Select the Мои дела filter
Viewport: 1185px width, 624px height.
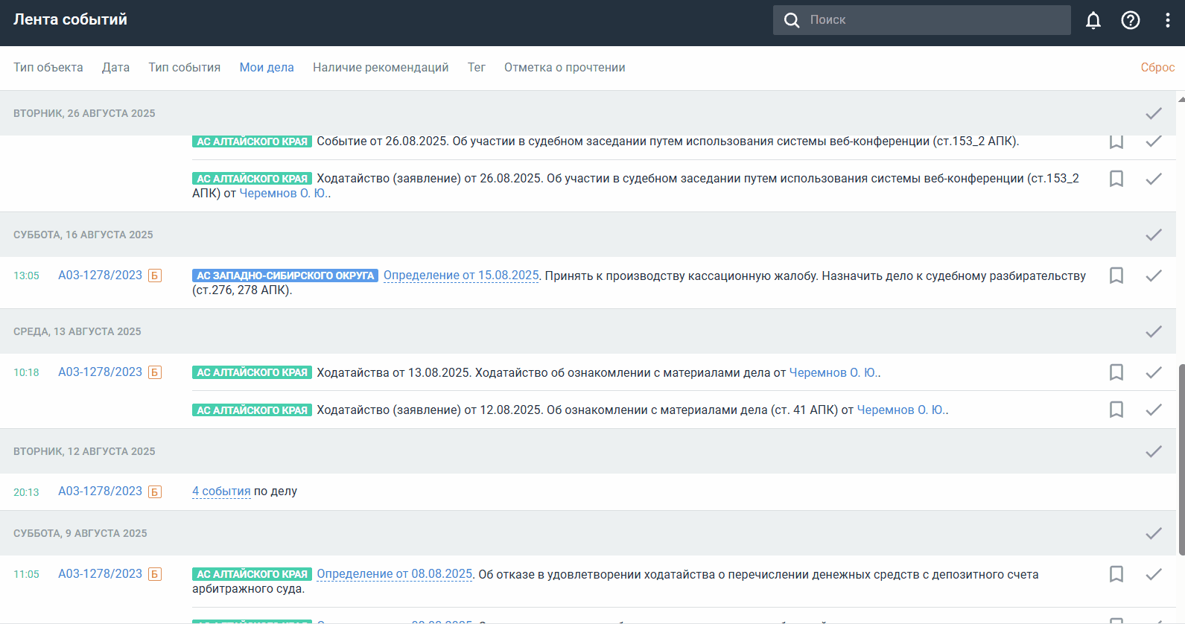[x=267, y=68]
